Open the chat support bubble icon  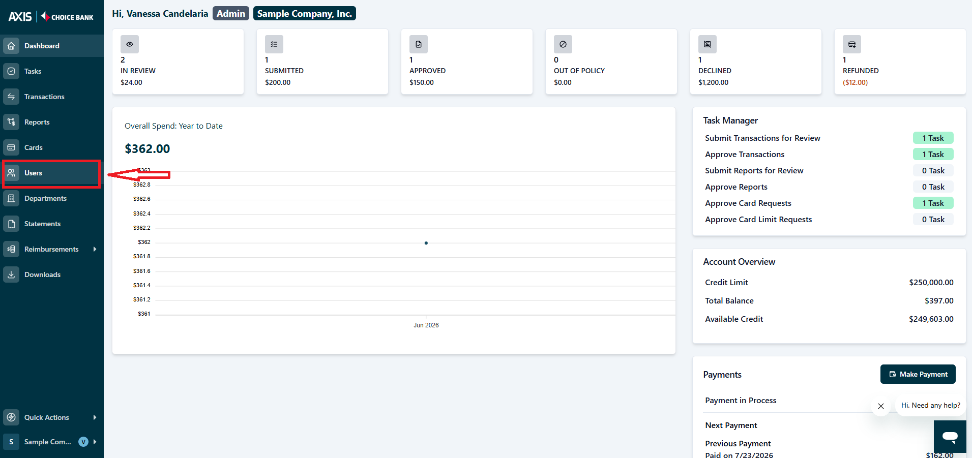click(950, 436)
